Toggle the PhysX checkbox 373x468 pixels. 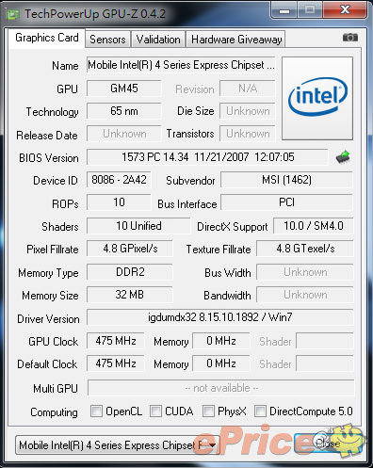pos(208,411)
